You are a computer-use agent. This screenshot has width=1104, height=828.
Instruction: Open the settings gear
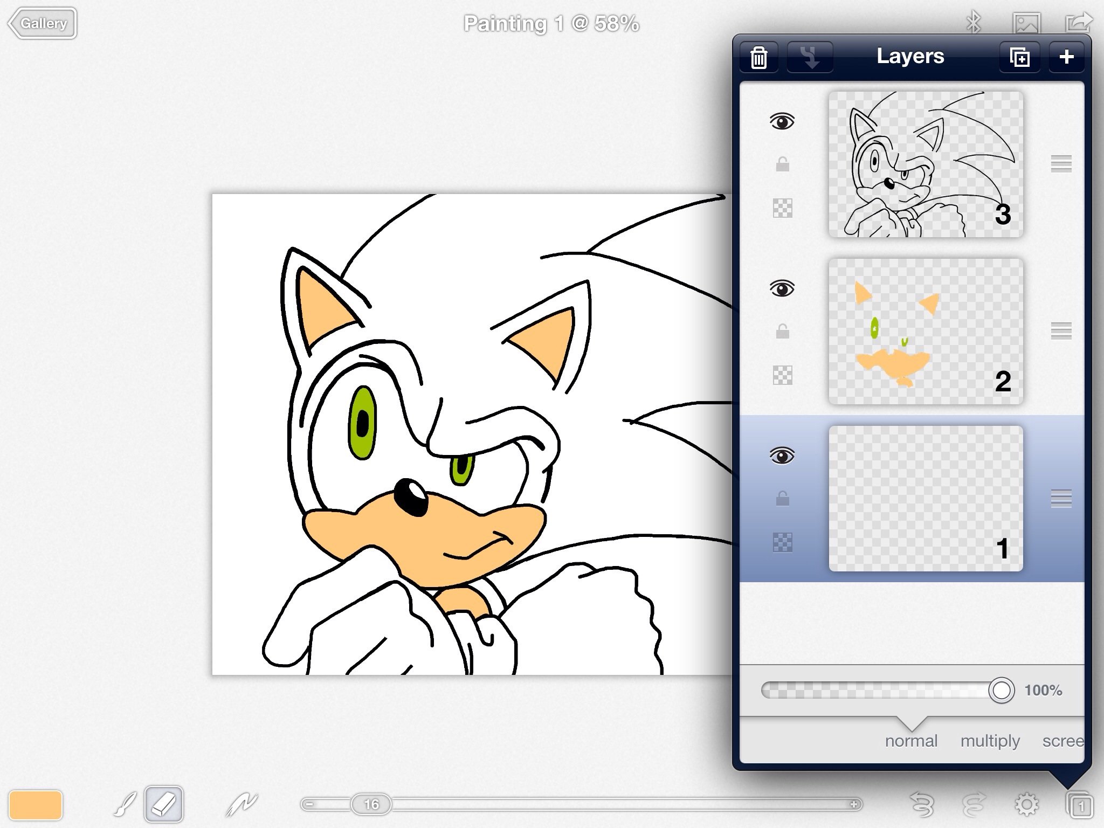pos(1026,805)
